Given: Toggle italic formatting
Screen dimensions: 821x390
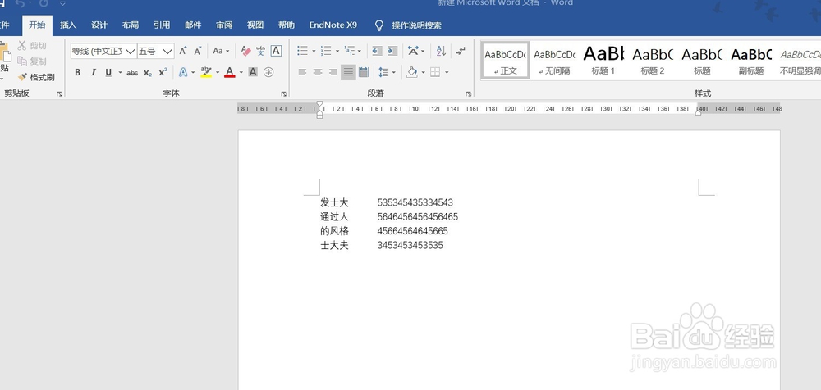Looking at the screenshot, I should click(94, 72).
